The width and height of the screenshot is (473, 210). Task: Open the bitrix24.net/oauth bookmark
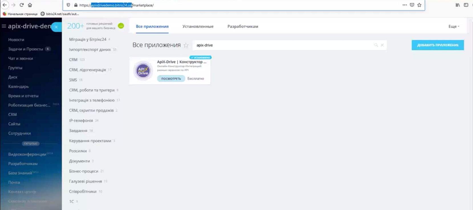(60, 14)
